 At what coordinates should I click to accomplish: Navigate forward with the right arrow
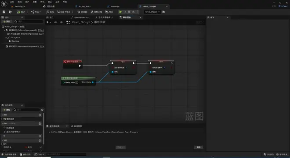[x=61, y=22]
